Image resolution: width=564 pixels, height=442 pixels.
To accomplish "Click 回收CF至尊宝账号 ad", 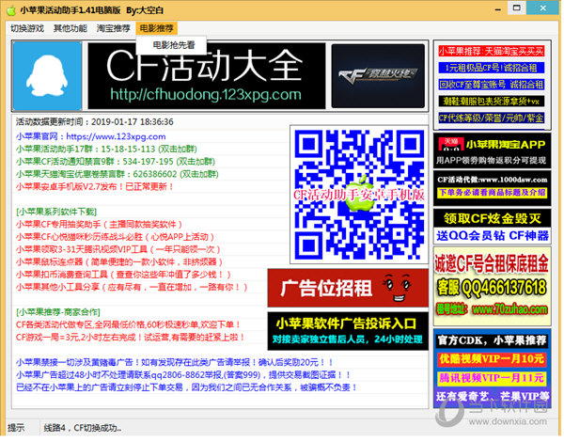I will point(491,85).
